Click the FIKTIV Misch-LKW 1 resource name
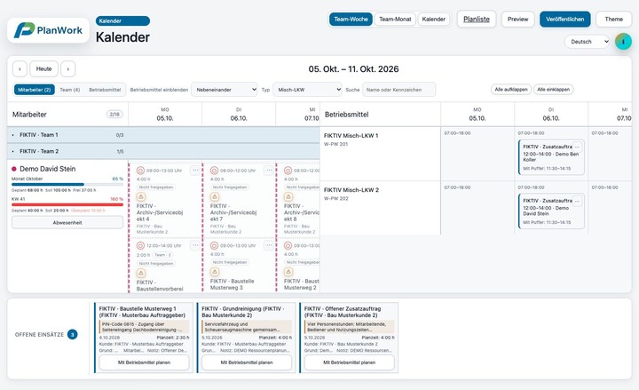Image resolution: width=639 pixels, height=390 pixels. pos(351,135)
